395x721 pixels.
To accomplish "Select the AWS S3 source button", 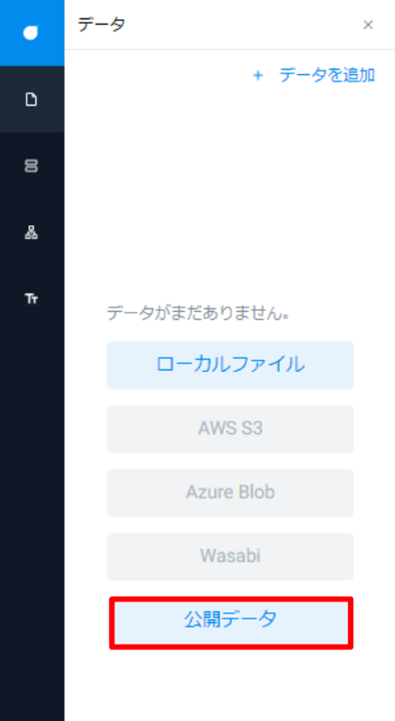I will point(230,429).
